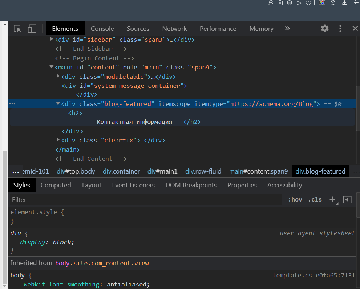Select the system-message-container div line
Image resolution: width=360 pixels, height=289 pixels.
125,86
